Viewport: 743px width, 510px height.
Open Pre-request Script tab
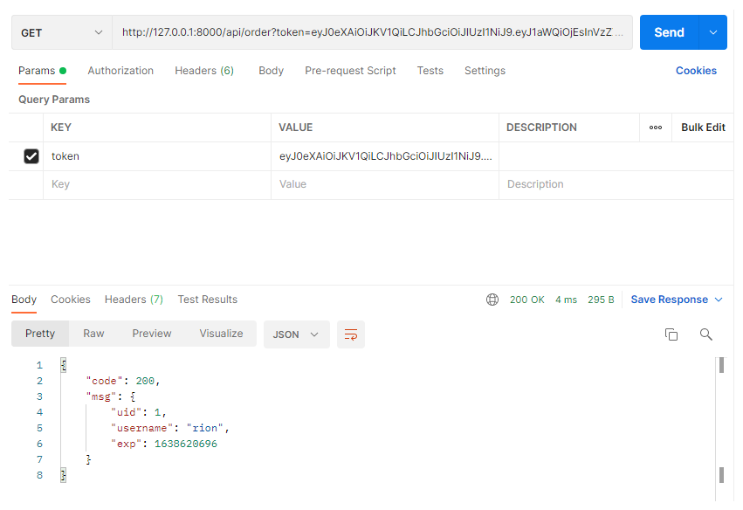[350, 71]
